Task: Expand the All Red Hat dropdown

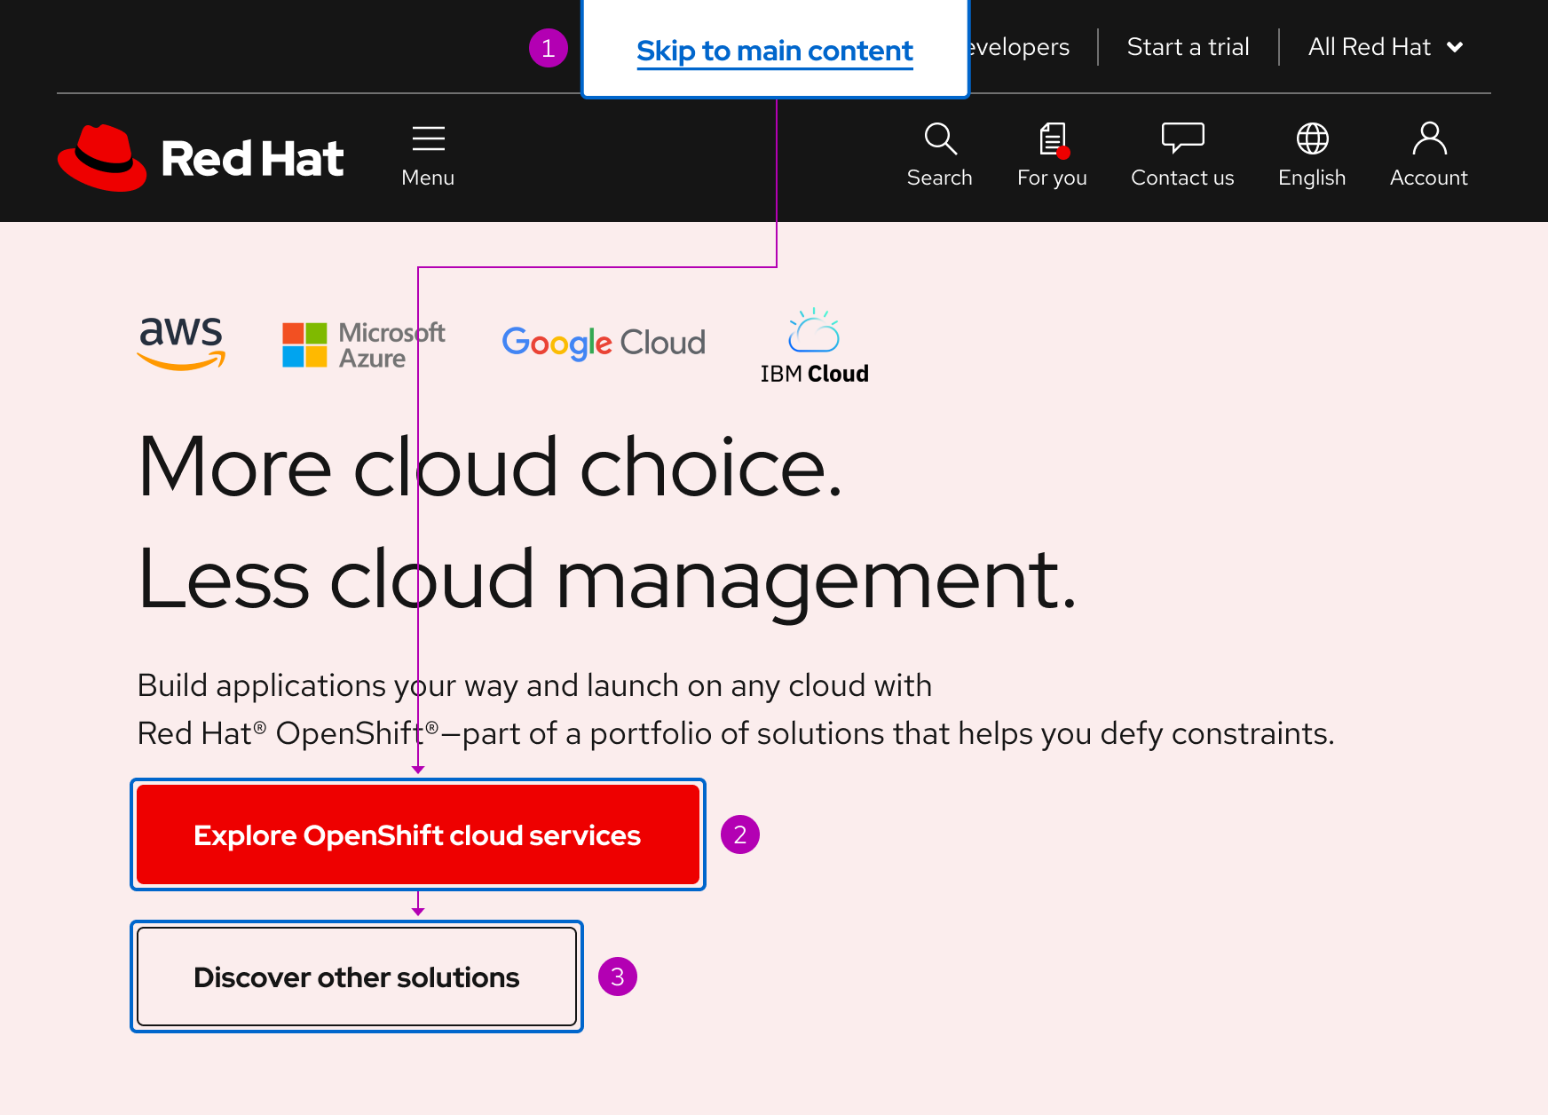Action: [1385, 46]
